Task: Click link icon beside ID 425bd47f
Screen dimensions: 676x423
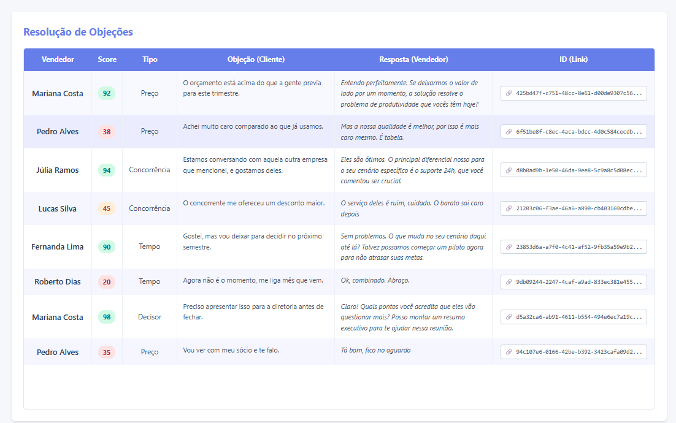Action: [509, 93]
